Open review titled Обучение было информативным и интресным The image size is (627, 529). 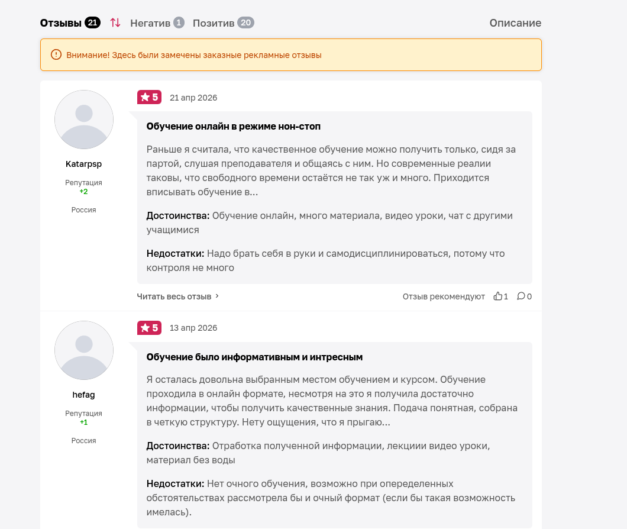pyautogui.click(x=254, y=357)
